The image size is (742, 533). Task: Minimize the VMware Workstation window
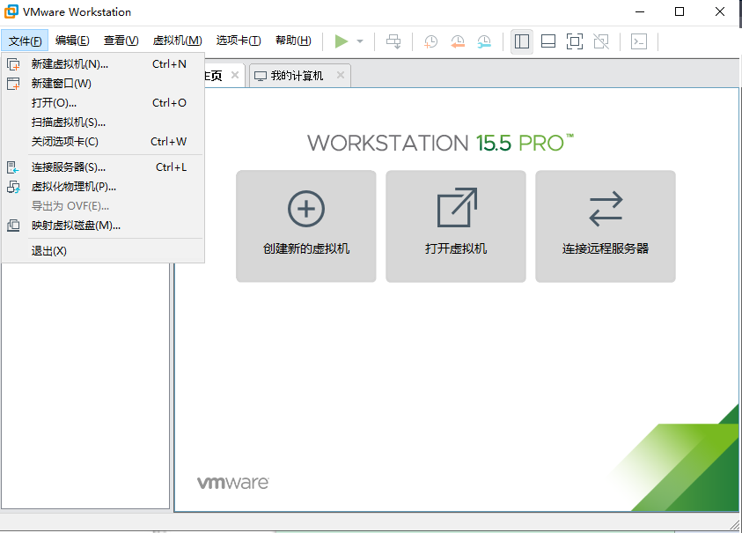click(x=640, y=11)
